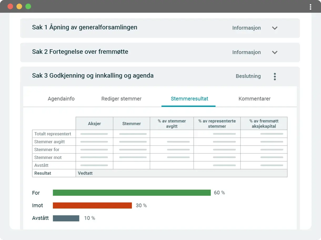Click the Sak 1 Åpning av generalforsamlingen title

click(x=85, y=27)
